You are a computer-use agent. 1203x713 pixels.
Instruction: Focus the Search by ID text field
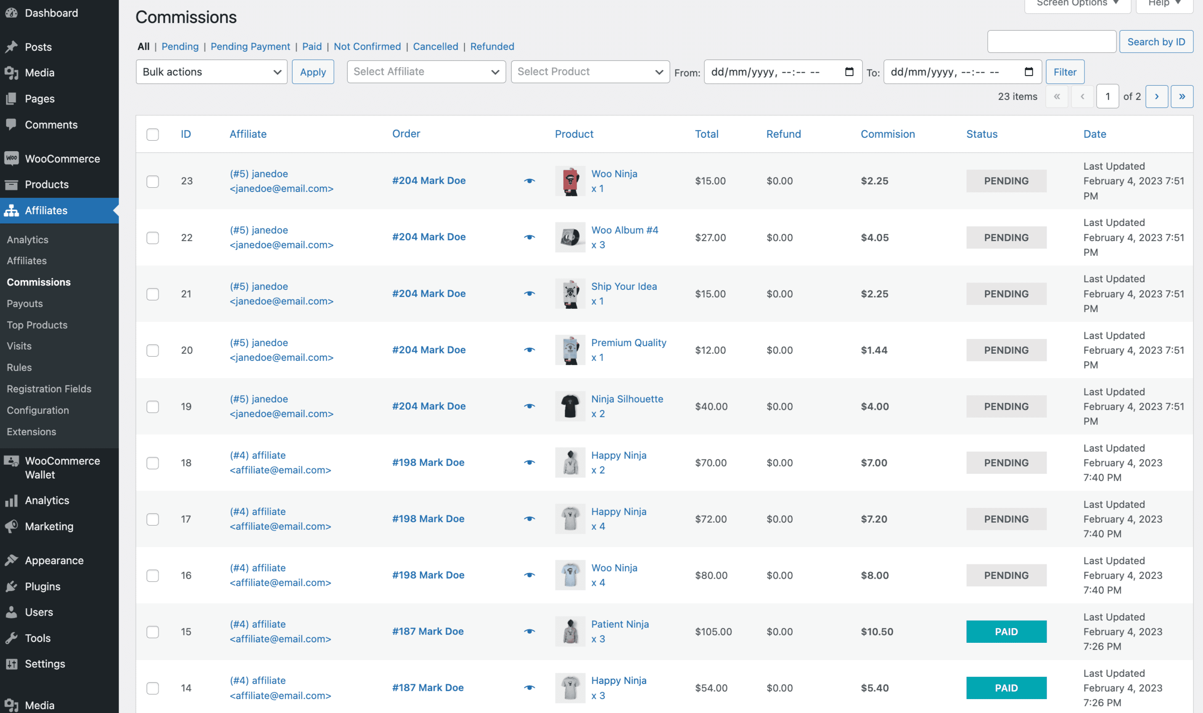point(1051,42)
